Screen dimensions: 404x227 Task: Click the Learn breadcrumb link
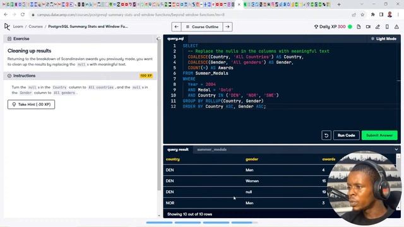tap(18, 26)
